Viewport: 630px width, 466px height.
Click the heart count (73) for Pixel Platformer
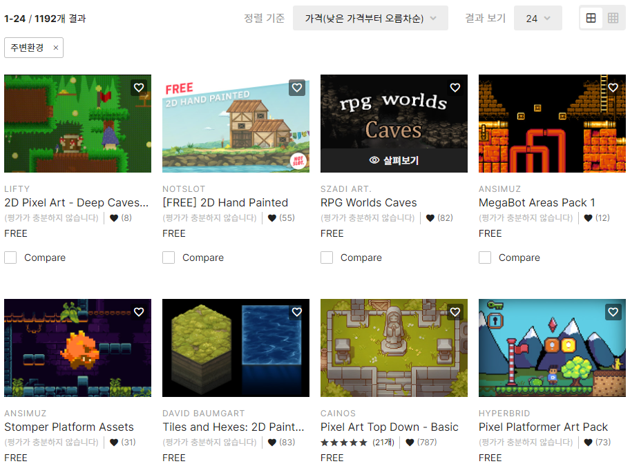point(598,443)
